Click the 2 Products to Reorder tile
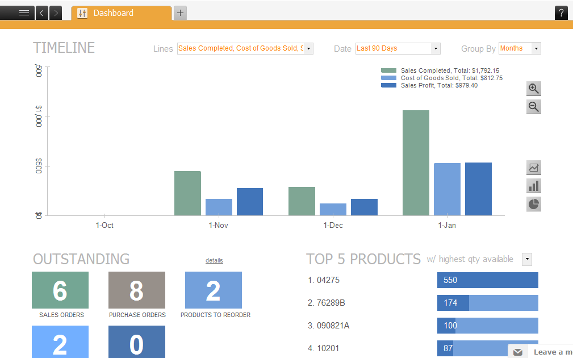The width and height of the screenshot is (573, 358). [x=214, y=290]
